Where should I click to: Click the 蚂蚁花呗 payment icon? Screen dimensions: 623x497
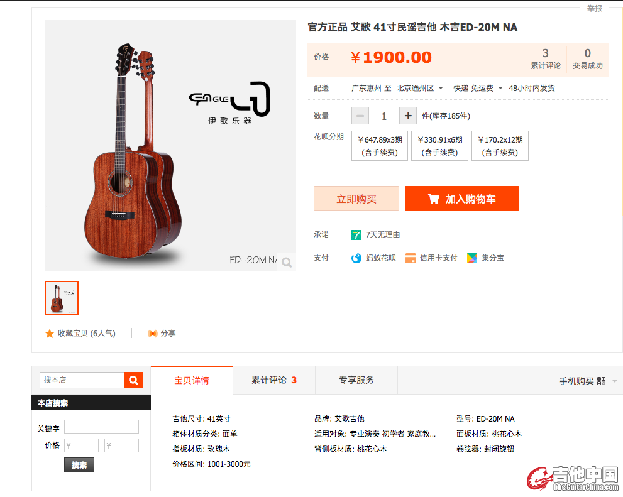tap(356, 258)
